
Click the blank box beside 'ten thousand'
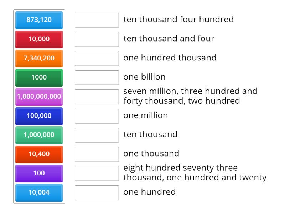coord(97,135)
